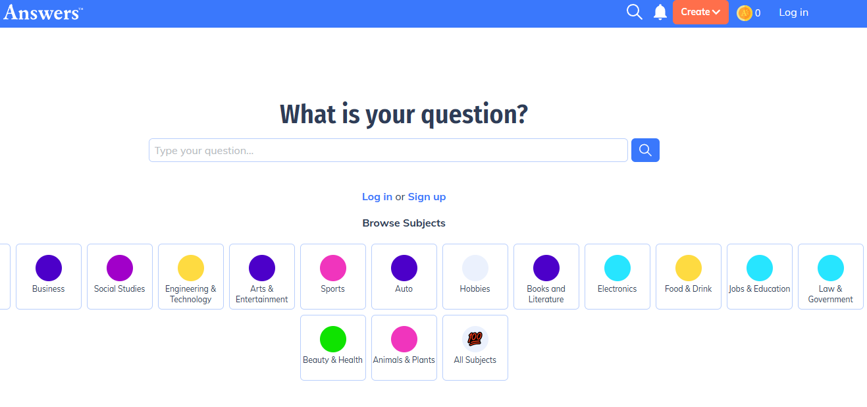
Task: Select the Sports subject circle
Action: (x=333, y=268)
